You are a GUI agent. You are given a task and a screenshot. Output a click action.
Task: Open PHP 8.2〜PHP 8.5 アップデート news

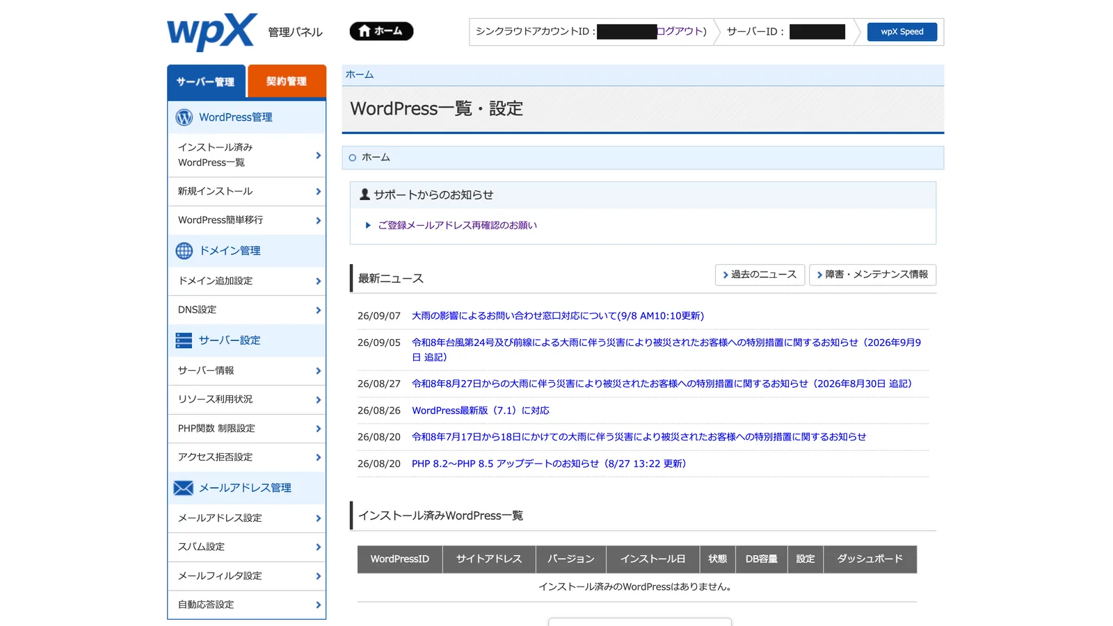[549, 463]
